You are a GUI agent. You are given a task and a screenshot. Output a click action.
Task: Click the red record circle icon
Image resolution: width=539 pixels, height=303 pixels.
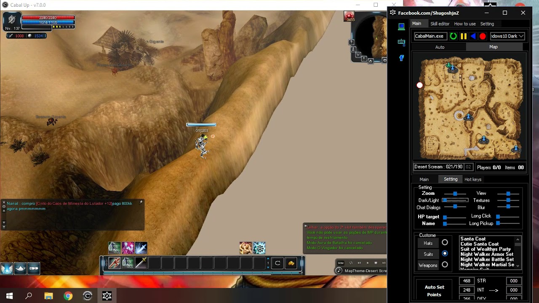coord(483,36)
